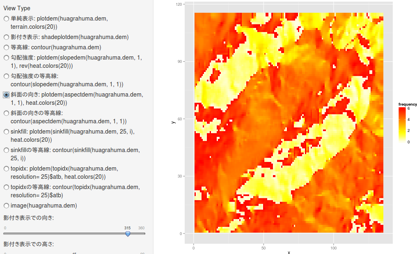
Task: Click the 360 maximum value of the 向き slider
Action: click(141, 228)
